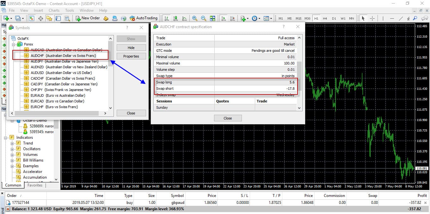Image resolution: width=430 pixels, height=214 pixels.
Task: Click the Properties button in Symbols dialog
Action: click(131, 56)
